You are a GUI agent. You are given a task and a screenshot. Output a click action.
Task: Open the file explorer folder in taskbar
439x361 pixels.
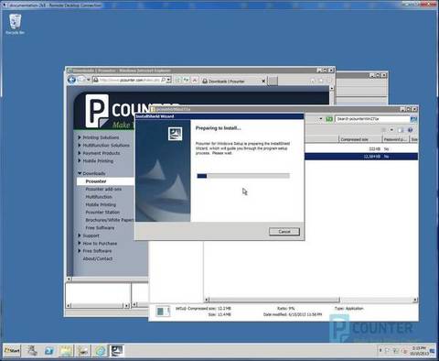66,351
